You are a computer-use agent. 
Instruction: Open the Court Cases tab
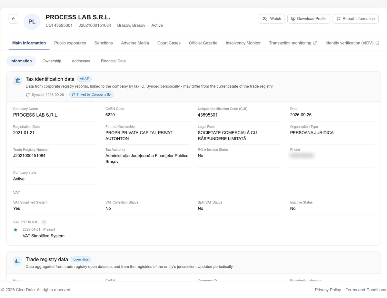click(169, 43)
